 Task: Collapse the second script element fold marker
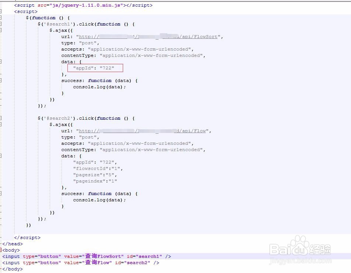click(x=1, y=11)
